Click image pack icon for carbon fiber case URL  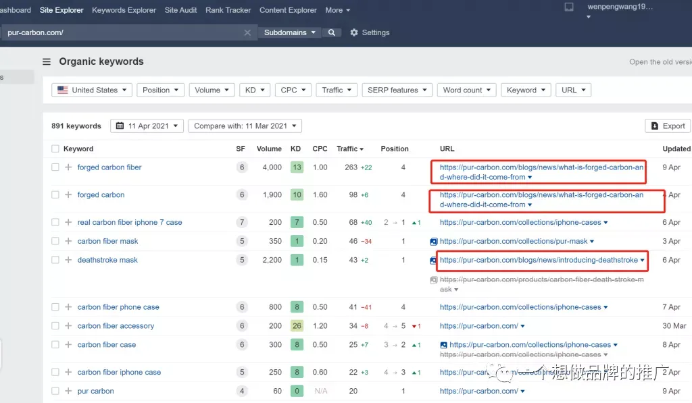click(443, 345)
